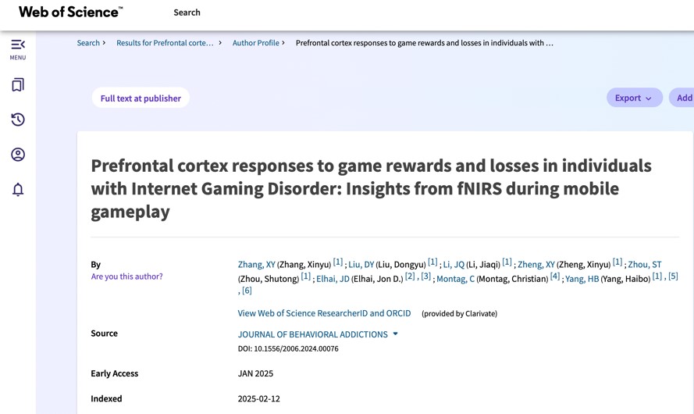Open the search History clock icon
Image resolution: width=694 pixels, height=414 pixels.
[18, 120]
